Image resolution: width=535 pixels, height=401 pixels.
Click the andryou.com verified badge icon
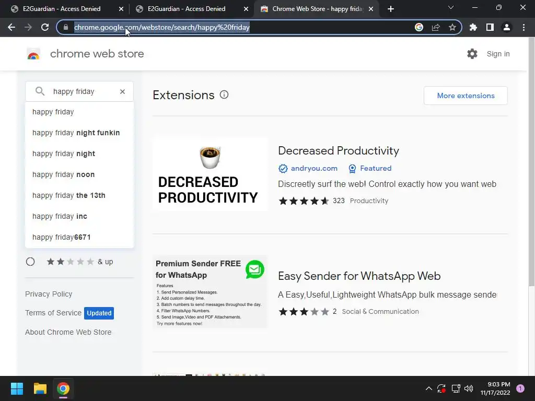[x=283, y=169]
